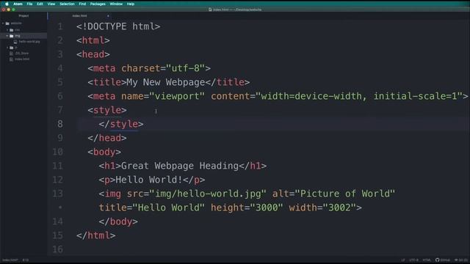Select the .DS_Store file
The height and width of the screenshot is (264, 470).
point(22,54)
